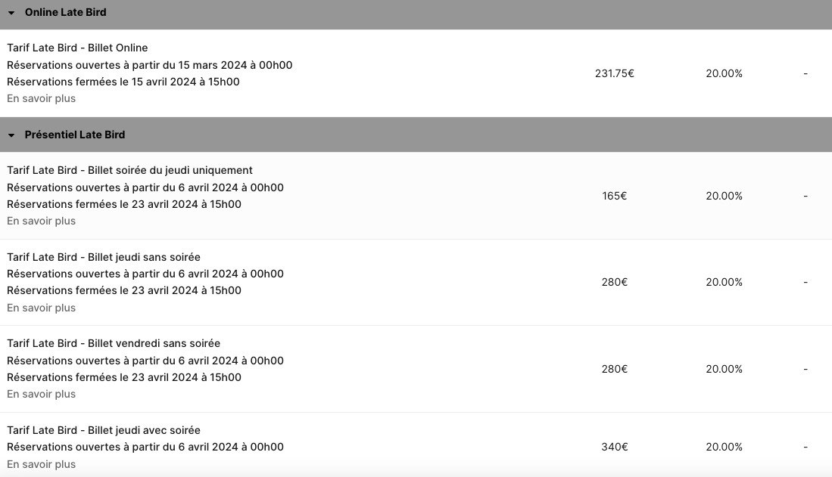
Task: Click the 165€ price
Action: click(x=614, y=196)
